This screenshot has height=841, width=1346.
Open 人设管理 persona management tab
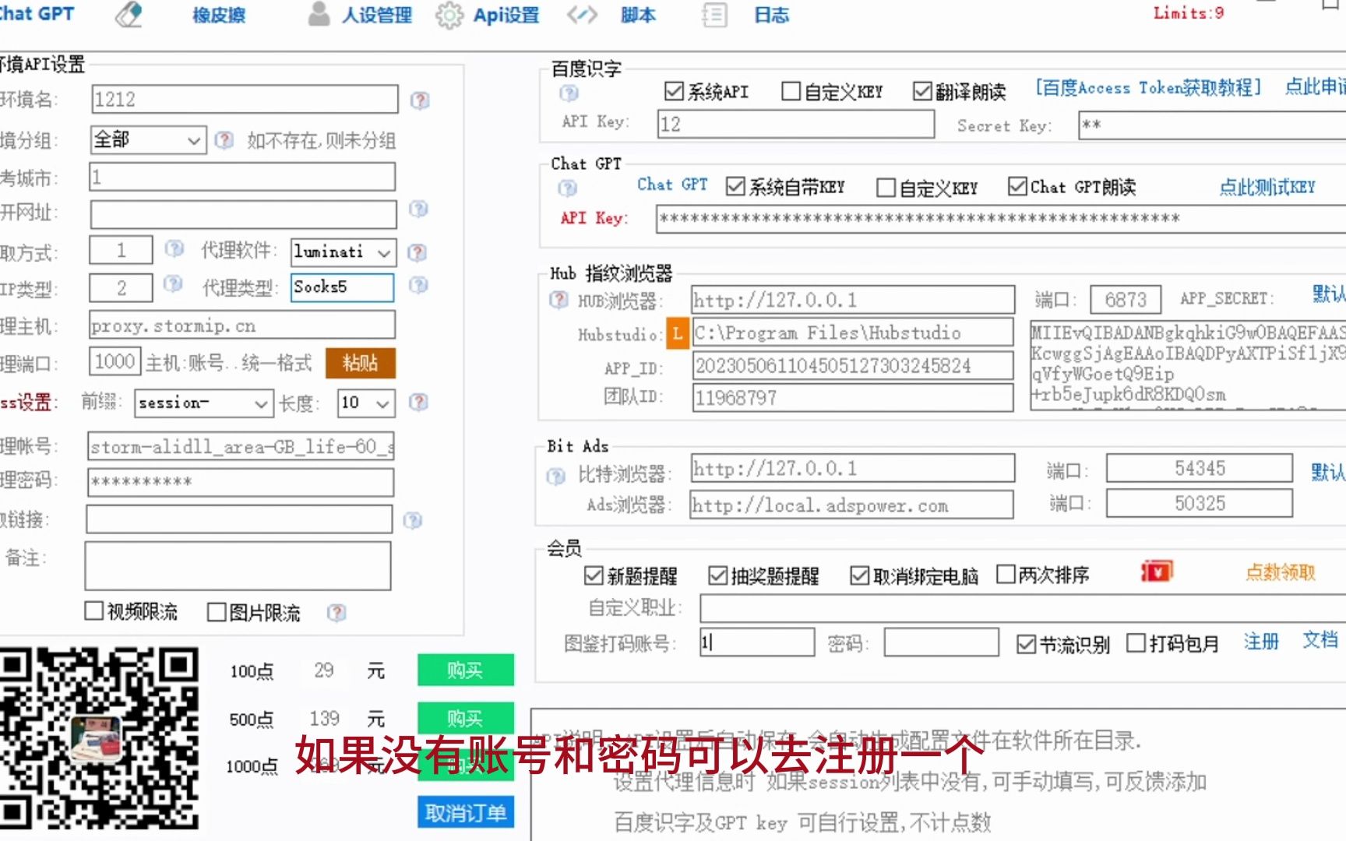tap(376, 15)
